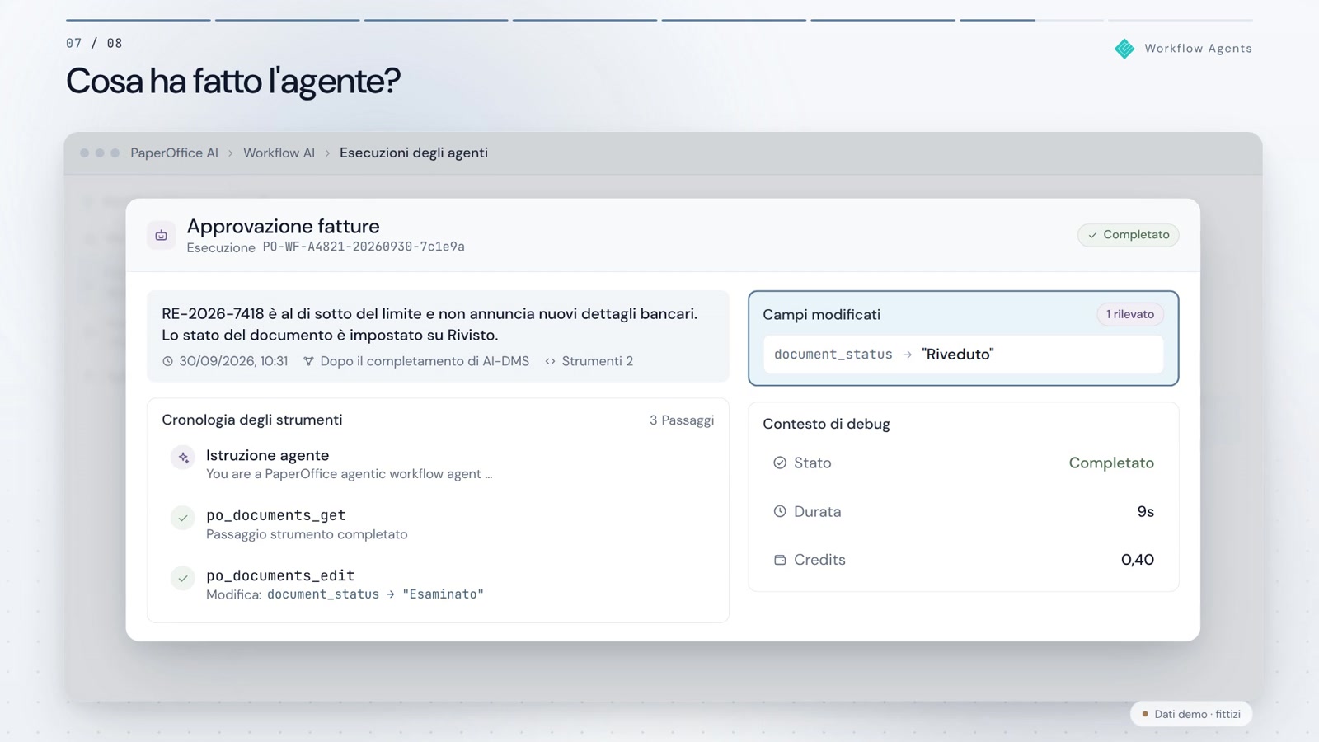Click the Dati demo · fittizi badge
This screenshot has height=742, width=1319.
1191,714
